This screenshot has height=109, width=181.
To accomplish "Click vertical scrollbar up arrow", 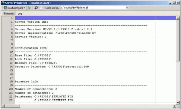I will tap(178, 18).
